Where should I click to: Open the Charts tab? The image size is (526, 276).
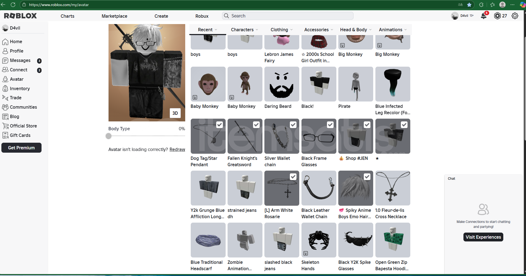pos(68,16)
